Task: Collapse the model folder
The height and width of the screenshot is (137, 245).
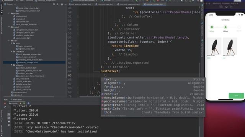Action: 9,27
